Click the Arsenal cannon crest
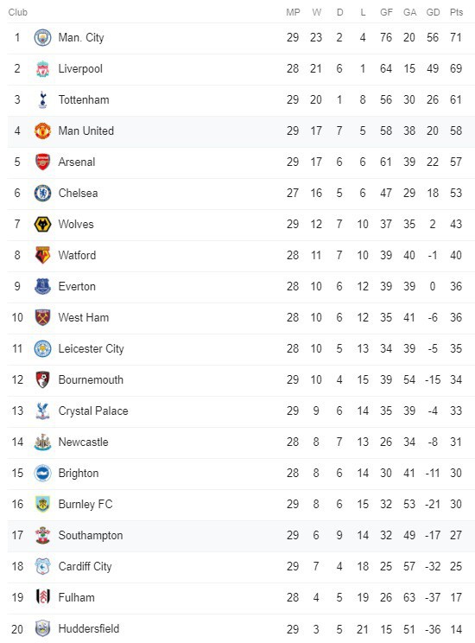 click(42, 162)
